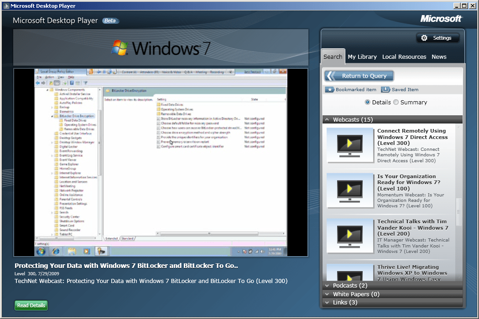Click the Microsoft logo in the header
The image size is (479, 319).
pos(441,19)
